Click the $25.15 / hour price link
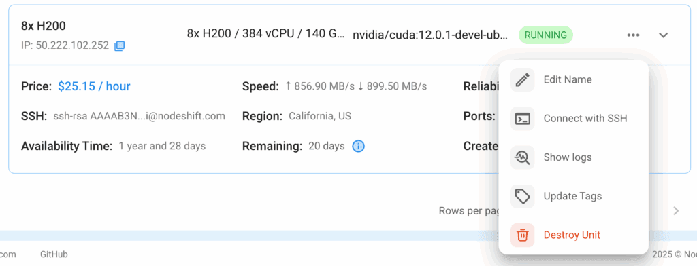697x266 pixels. 94,86
